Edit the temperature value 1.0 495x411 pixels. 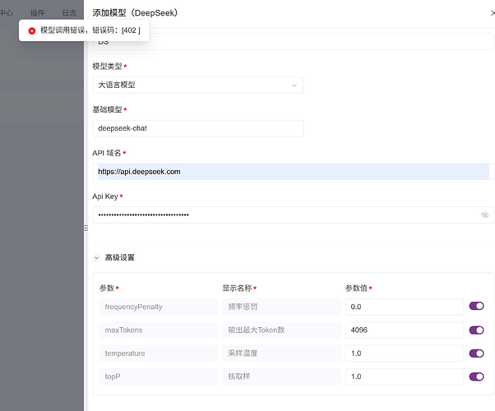pos(405,353)
